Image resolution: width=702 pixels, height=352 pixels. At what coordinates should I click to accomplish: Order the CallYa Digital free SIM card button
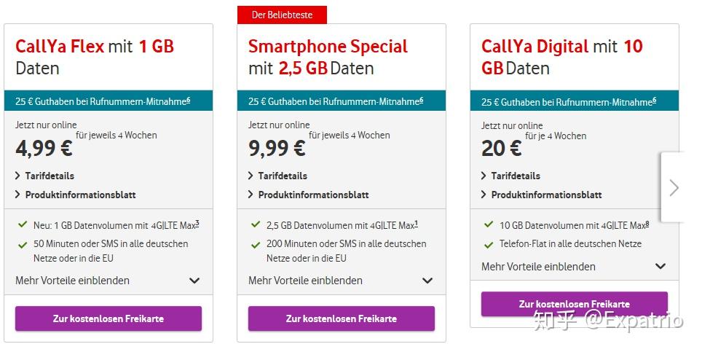[575, 304]
